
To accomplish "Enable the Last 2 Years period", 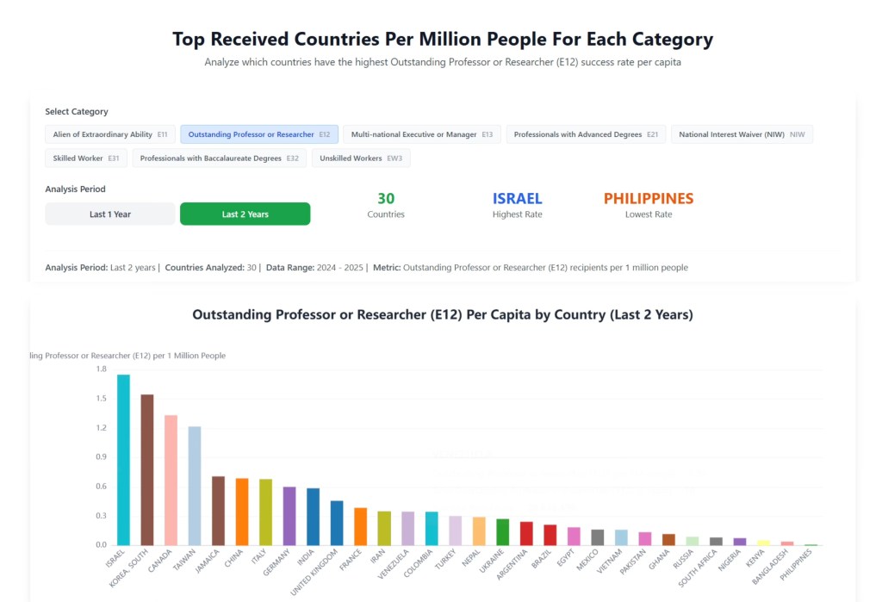I will [x=245, y=214].
